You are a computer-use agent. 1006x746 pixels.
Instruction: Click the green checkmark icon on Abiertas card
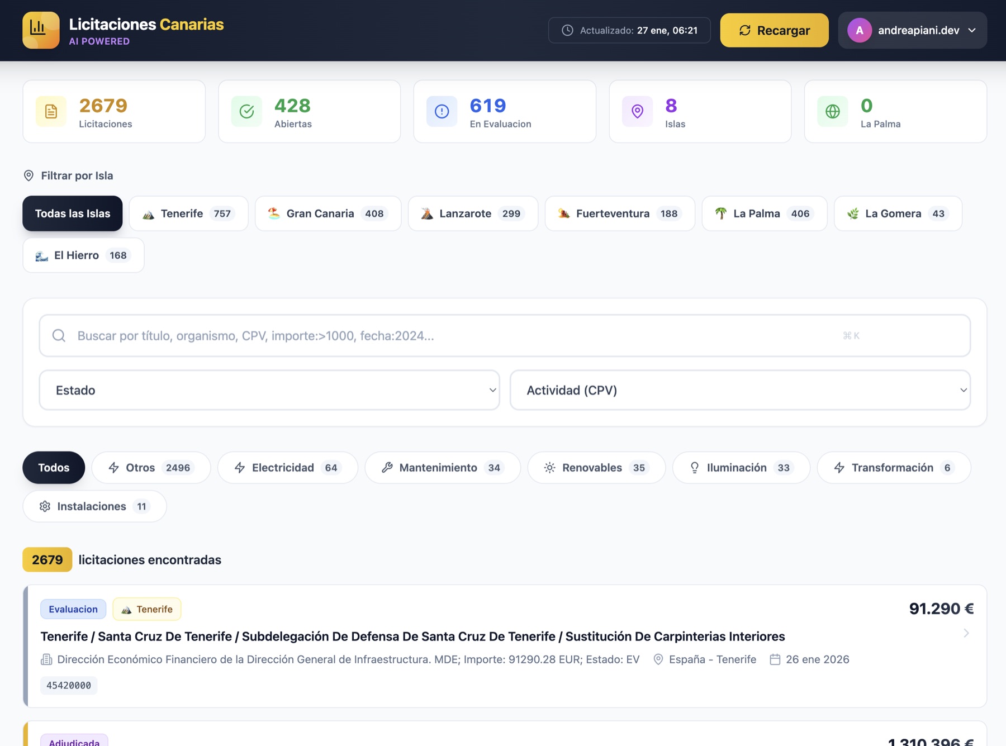click(246, 111)
